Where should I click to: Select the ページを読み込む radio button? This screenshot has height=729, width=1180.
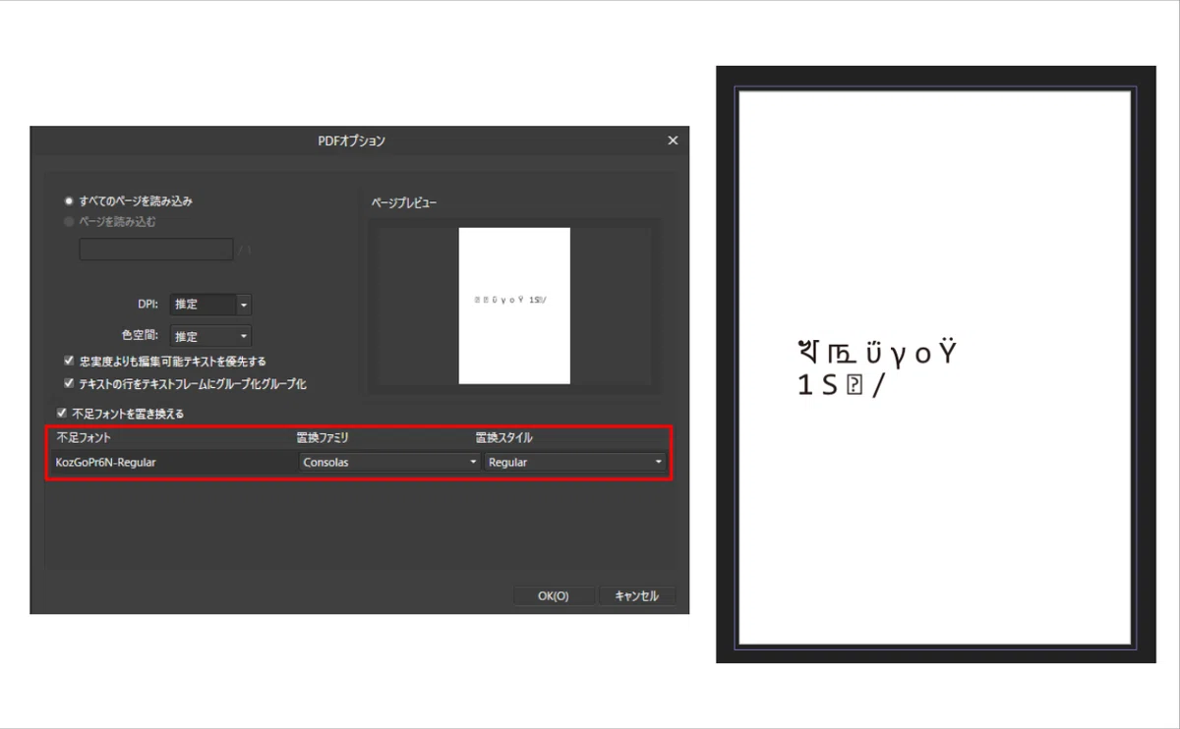pyautogui.click(x=70, y=222)
